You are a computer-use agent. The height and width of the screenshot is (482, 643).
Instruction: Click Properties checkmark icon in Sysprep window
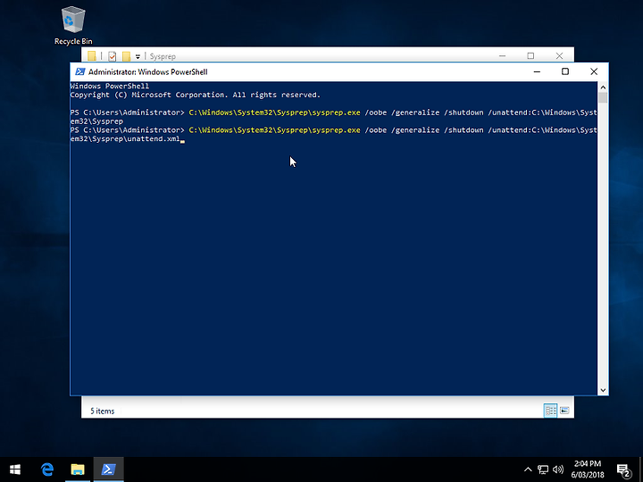pos(112,56)
